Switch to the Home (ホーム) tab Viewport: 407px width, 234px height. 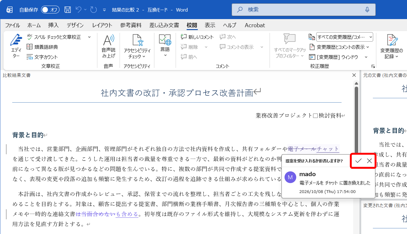(34, 25)
